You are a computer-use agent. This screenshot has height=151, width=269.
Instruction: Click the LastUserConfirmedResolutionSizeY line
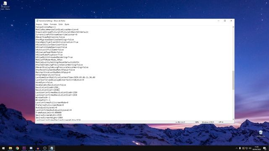56,95
